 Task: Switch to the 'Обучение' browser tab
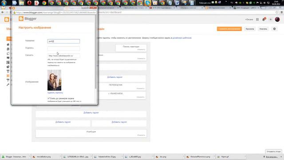pyautogui.click(x=190, y=8)
